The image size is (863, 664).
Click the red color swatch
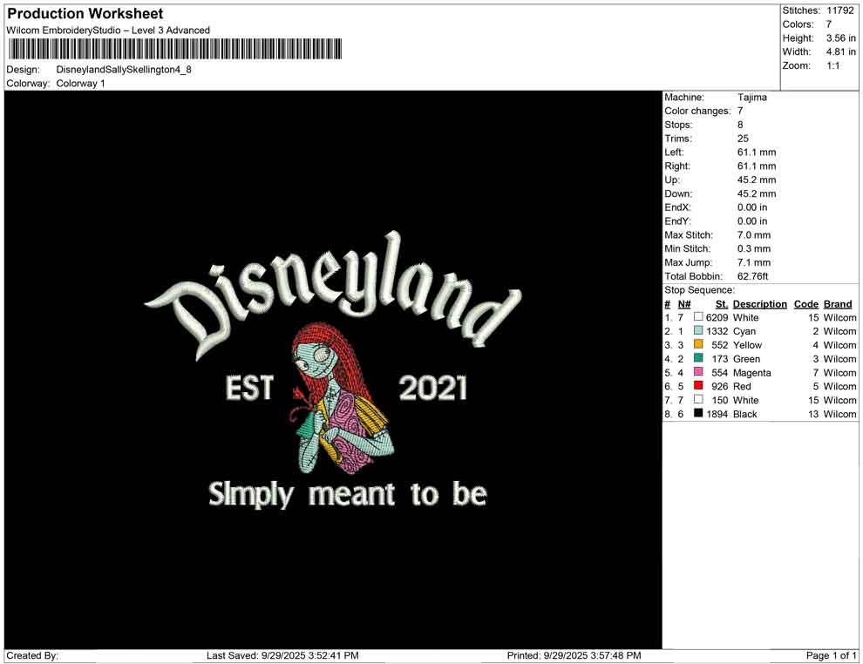[698, 386]
